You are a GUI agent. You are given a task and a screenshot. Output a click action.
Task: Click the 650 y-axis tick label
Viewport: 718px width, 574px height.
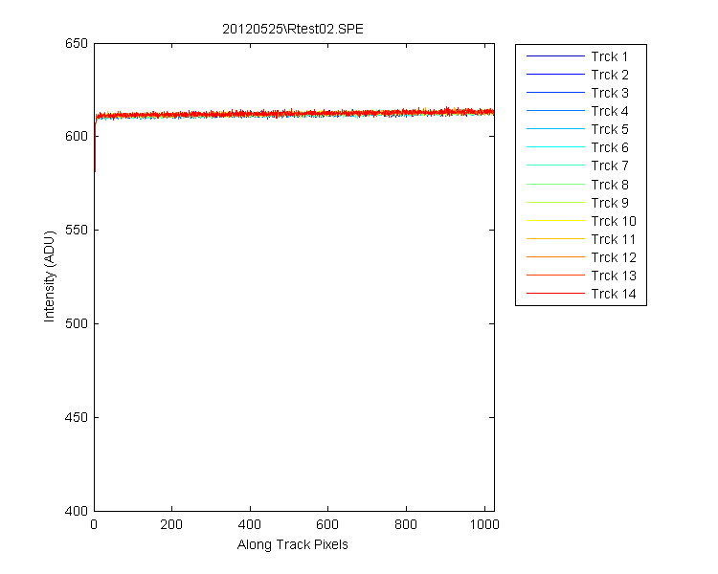77,43
